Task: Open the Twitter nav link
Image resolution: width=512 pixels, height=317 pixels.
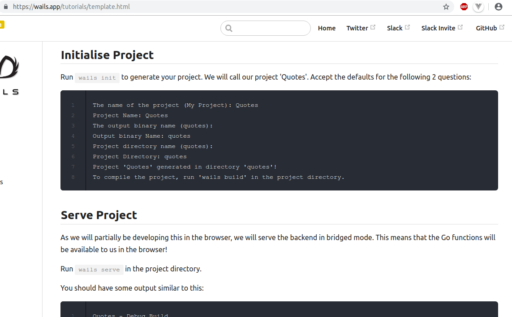Action: [x=357, y=28]
